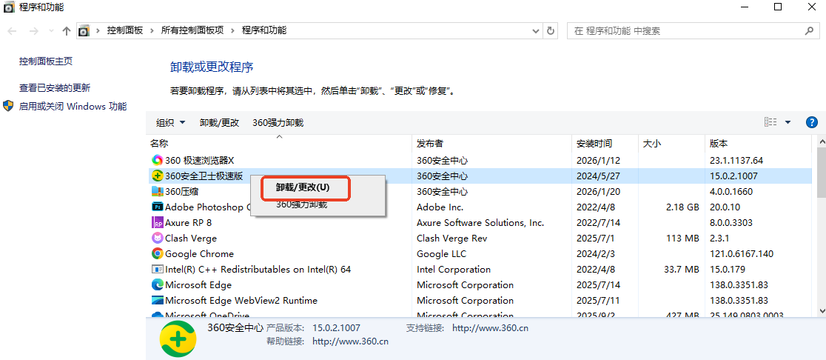Click version cell 23.1.1137.64
The image size is (826, 360).
point(736,160)
